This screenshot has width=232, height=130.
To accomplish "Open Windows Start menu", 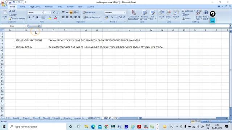I will (4, 127).
